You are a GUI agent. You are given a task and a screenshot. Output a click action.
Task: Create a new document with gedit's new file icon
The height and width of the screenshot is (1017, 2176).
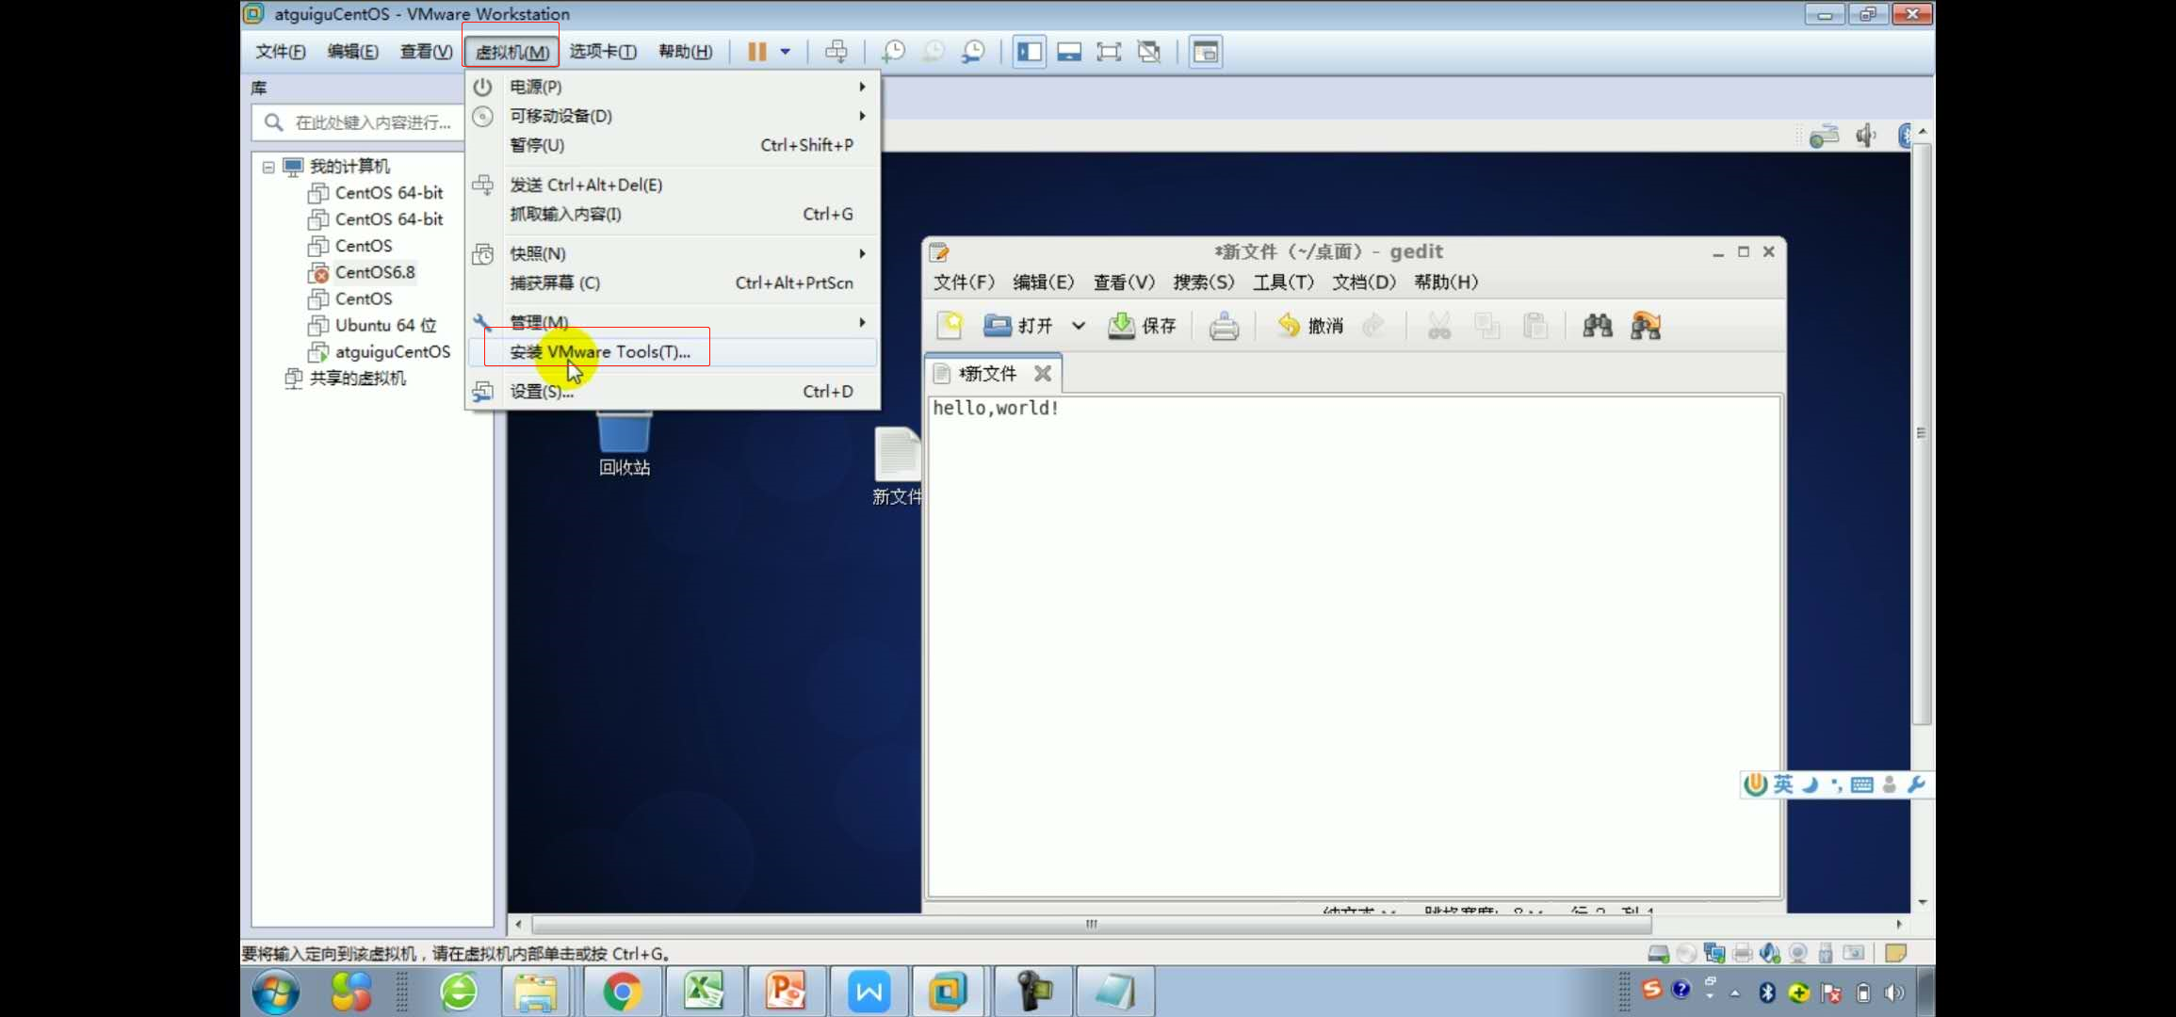pyautogui.click(x=949, y=325)
